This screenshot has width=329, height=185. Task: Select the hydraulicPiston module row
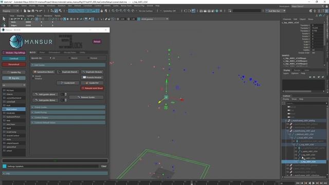pos(14,117)
